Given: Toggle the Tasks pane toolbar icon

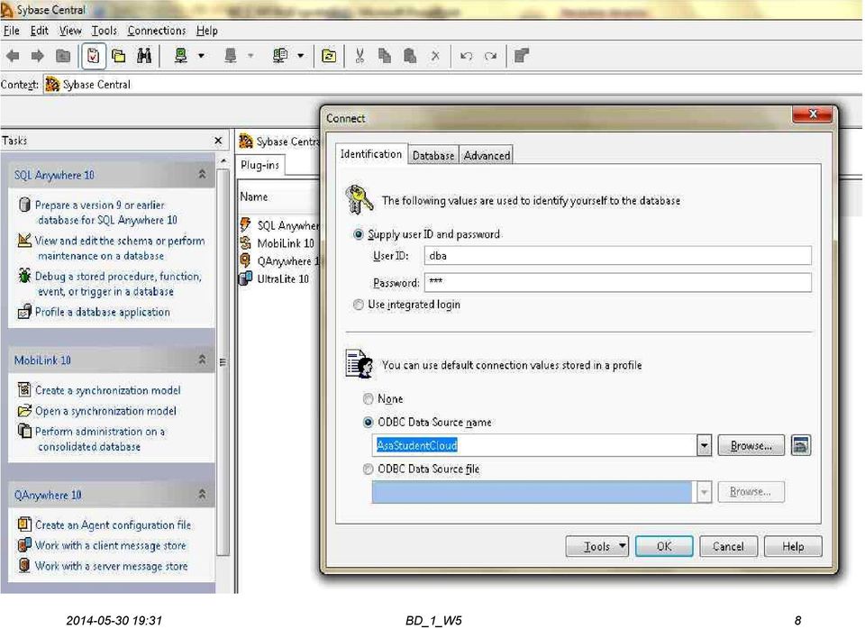Looking at the screenshot, I should click(x=93, y=56).
